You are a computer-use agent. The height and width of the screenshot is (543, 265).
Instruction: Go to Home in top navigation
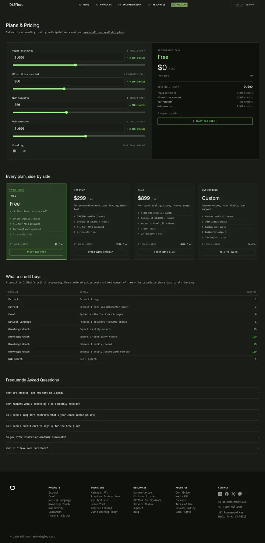coord(84,5)
